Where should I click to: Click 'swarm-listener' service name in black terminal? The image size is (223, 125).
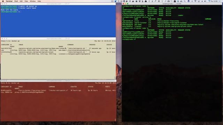140,23
